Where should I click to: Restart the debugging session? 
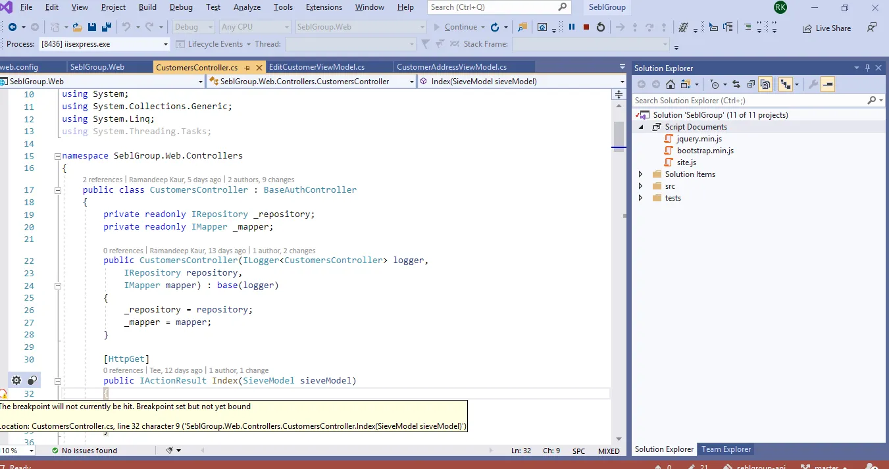tap(600, 27)
